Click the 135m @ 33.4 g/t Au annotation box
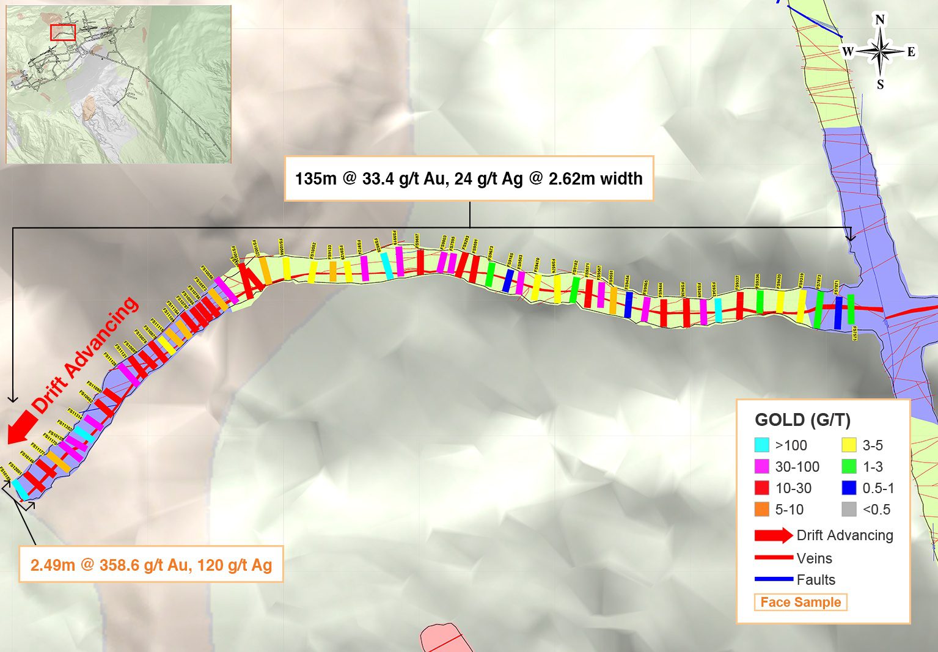The width and height of the screenshot is (938, 652). (469, 178)
